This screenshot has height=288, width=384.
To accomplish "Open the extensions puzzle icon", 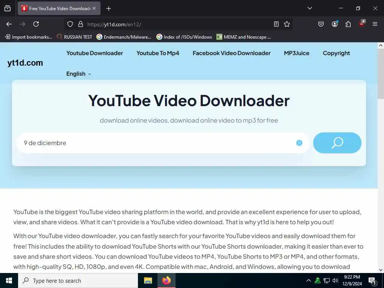I will coord(348,24).
